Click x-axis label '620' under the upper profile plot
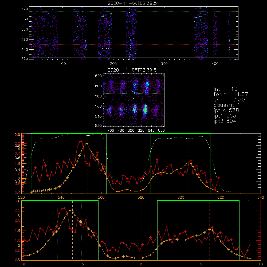 coord(221,197)
